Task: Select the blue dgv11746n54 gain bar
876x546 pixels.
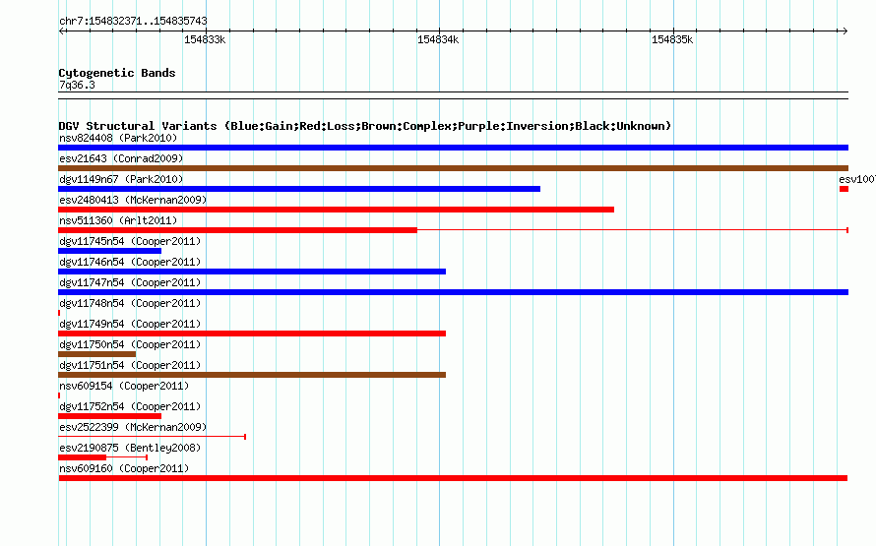Action: point(252,272)
